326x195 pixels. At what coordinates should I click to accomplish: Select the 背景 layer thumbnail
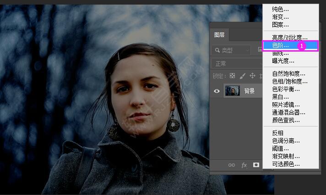tap(233, 91)
